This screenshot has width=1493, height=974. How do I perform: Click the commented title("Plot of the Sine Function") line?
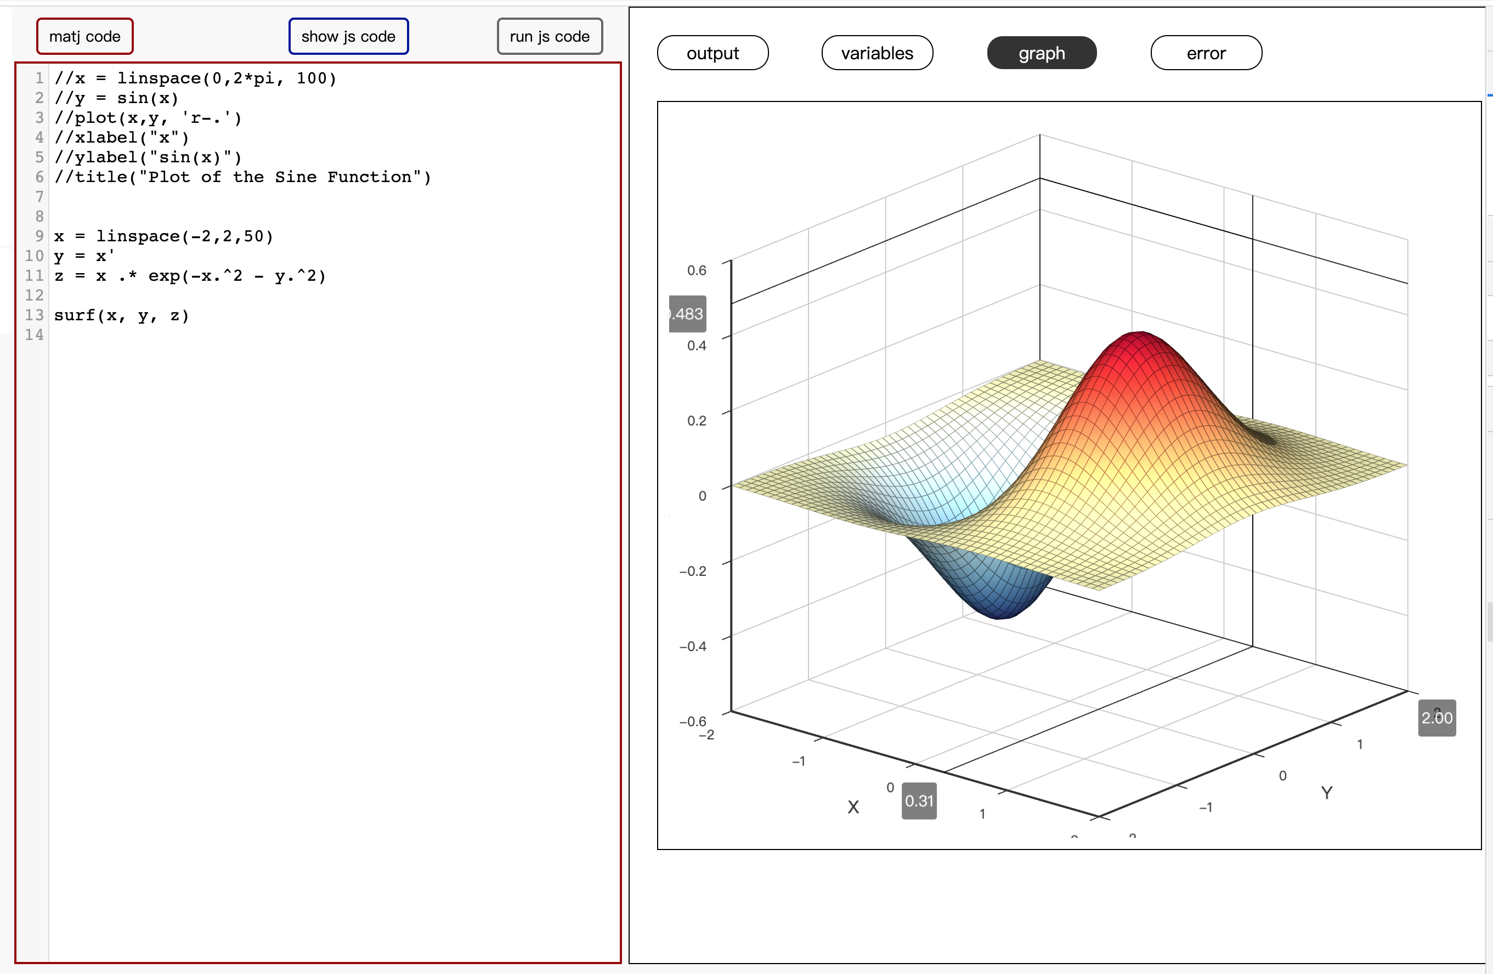(242, 177)
